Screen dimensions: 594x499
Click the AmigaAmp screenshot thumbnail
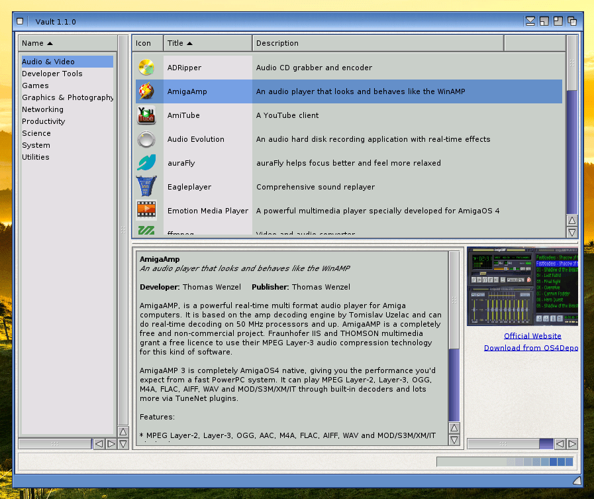(522, 286)
